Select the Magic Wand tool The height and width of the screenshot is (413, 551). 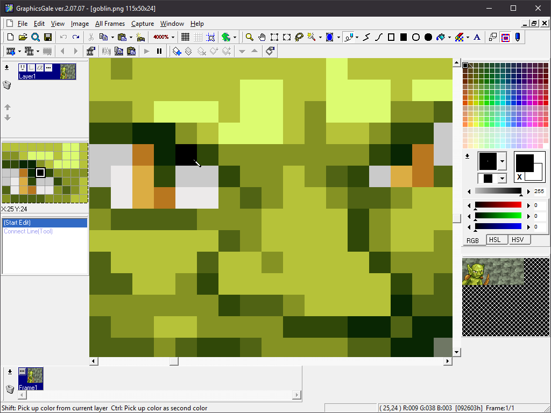tap(312, 37)
